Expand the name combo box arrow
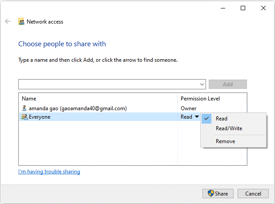 202,84
